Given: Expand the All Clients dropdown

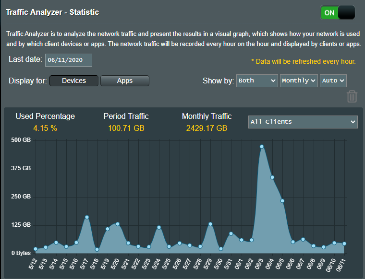Looking at the screenshot, I should (x=303, y=122).
